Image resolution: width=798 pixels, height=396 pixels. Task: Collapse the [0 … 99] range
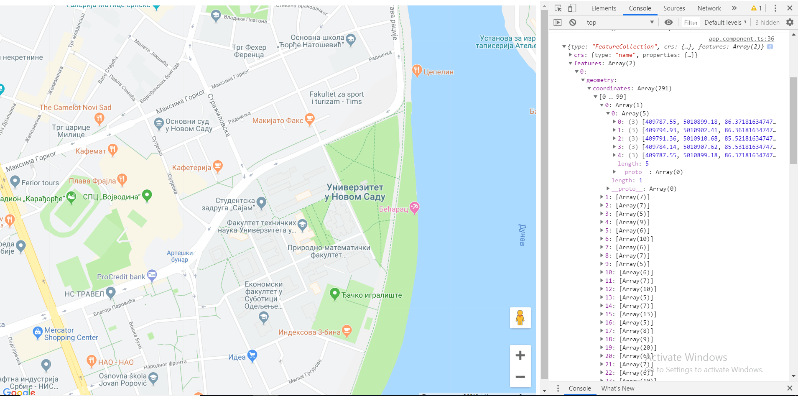(595, 97)
